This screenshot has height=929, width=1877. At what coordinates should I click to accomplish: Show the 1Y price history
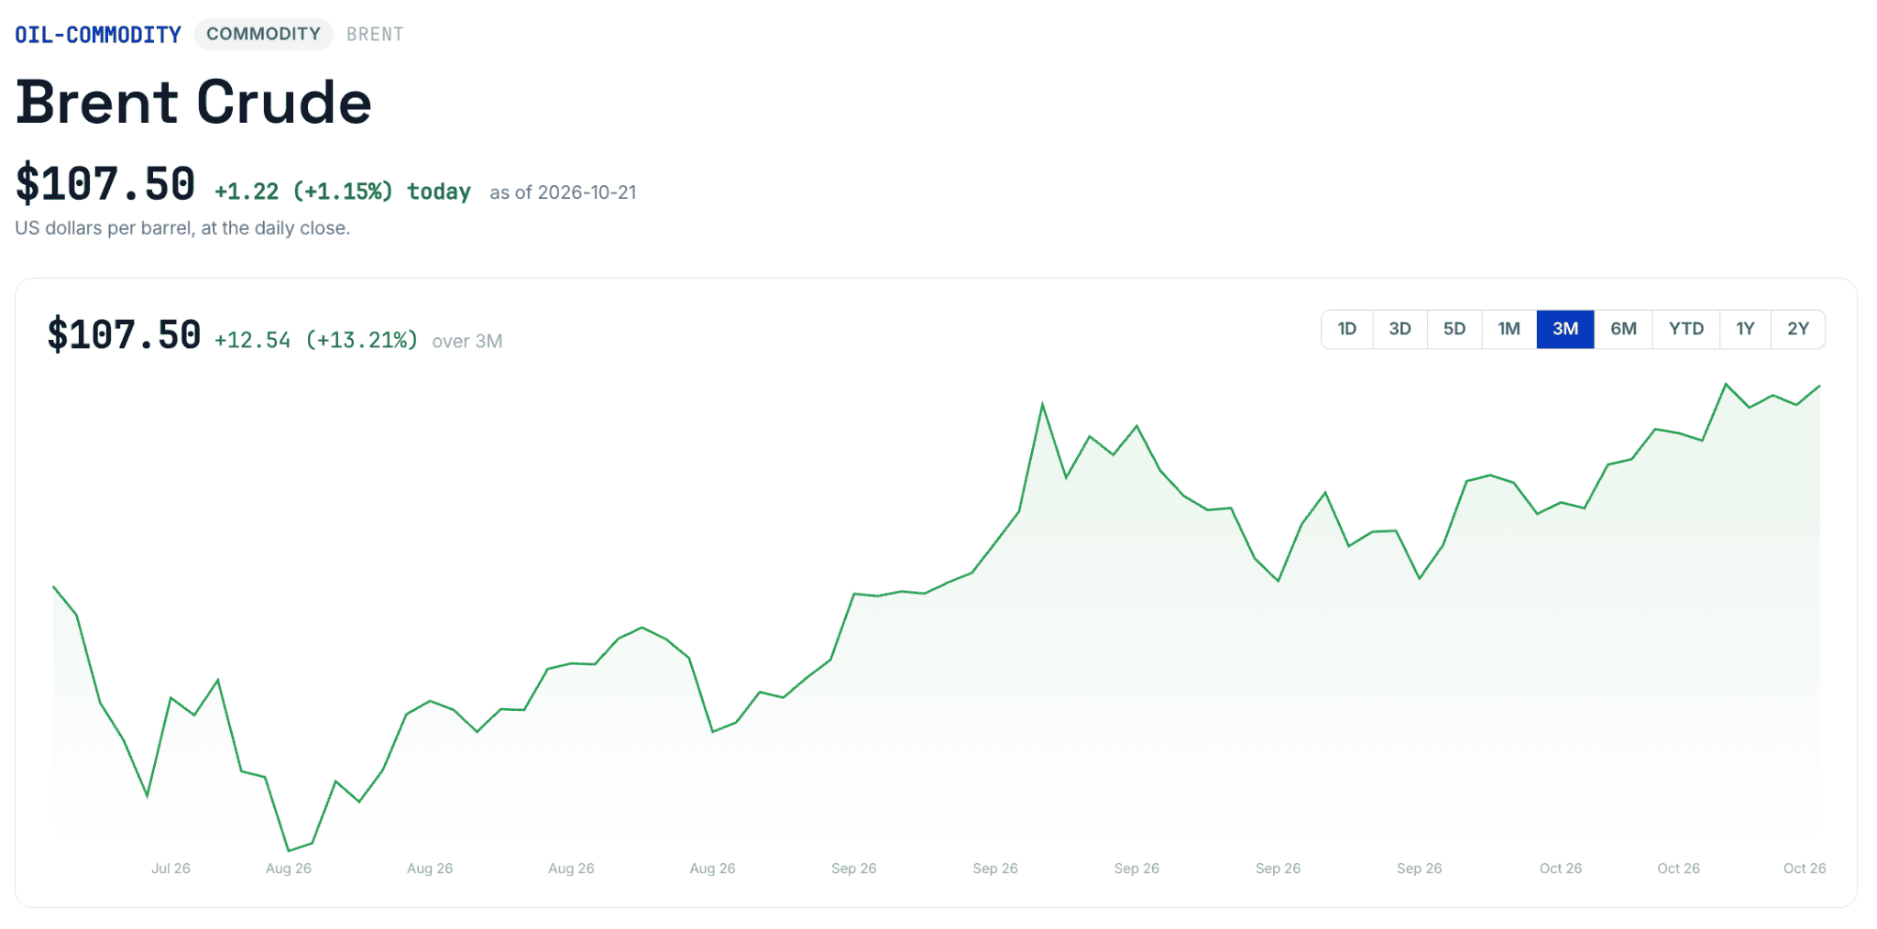pos(1745,329)
